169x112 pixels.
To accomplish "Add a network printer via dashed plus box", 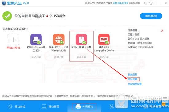I will coord(13,40).
